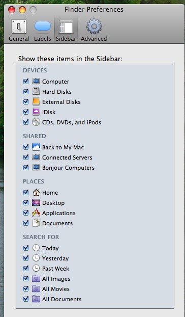Image resolution: width=185 pixels, height=317 pixels.
Task: Click the Yesterday clock icon
Action: tap(36, 258)
